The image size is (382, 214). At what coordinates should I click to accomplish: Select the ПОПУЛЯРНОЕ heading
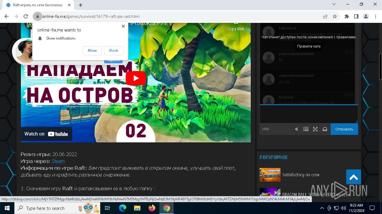coord(274,157)
